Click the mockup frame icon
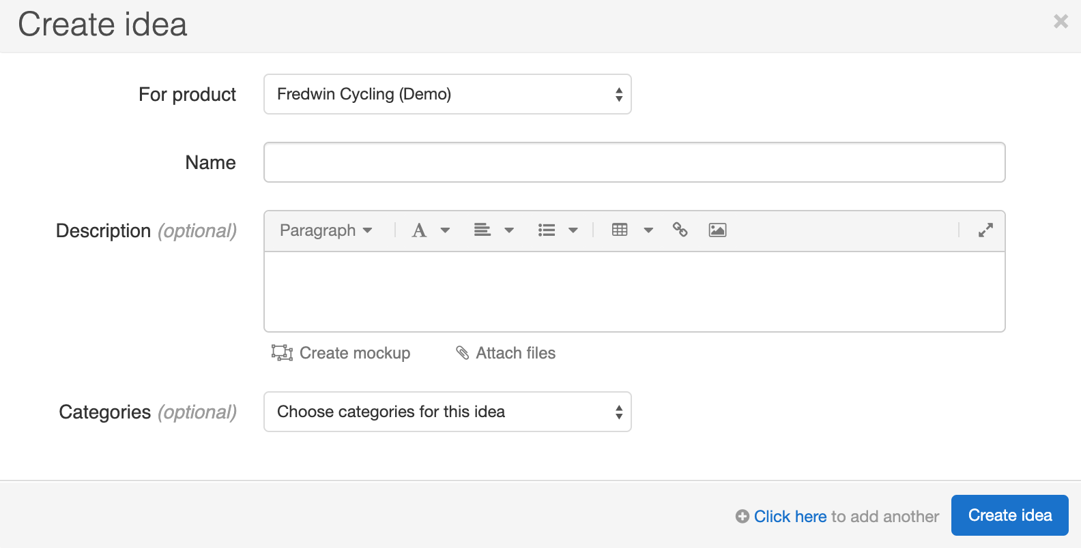 [x=282, y=352]
